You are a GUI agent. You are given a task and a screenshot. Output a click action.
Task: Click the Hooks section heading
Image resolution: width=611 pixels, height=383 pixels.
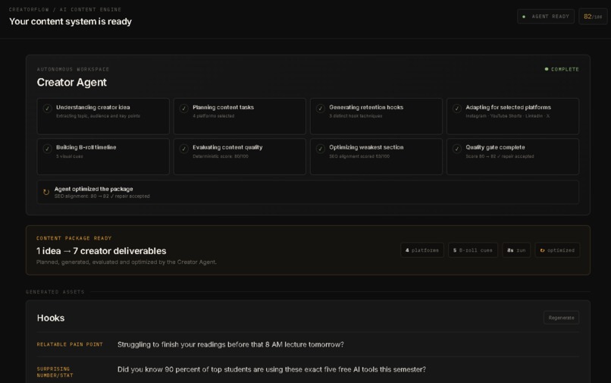pos(51,318)
